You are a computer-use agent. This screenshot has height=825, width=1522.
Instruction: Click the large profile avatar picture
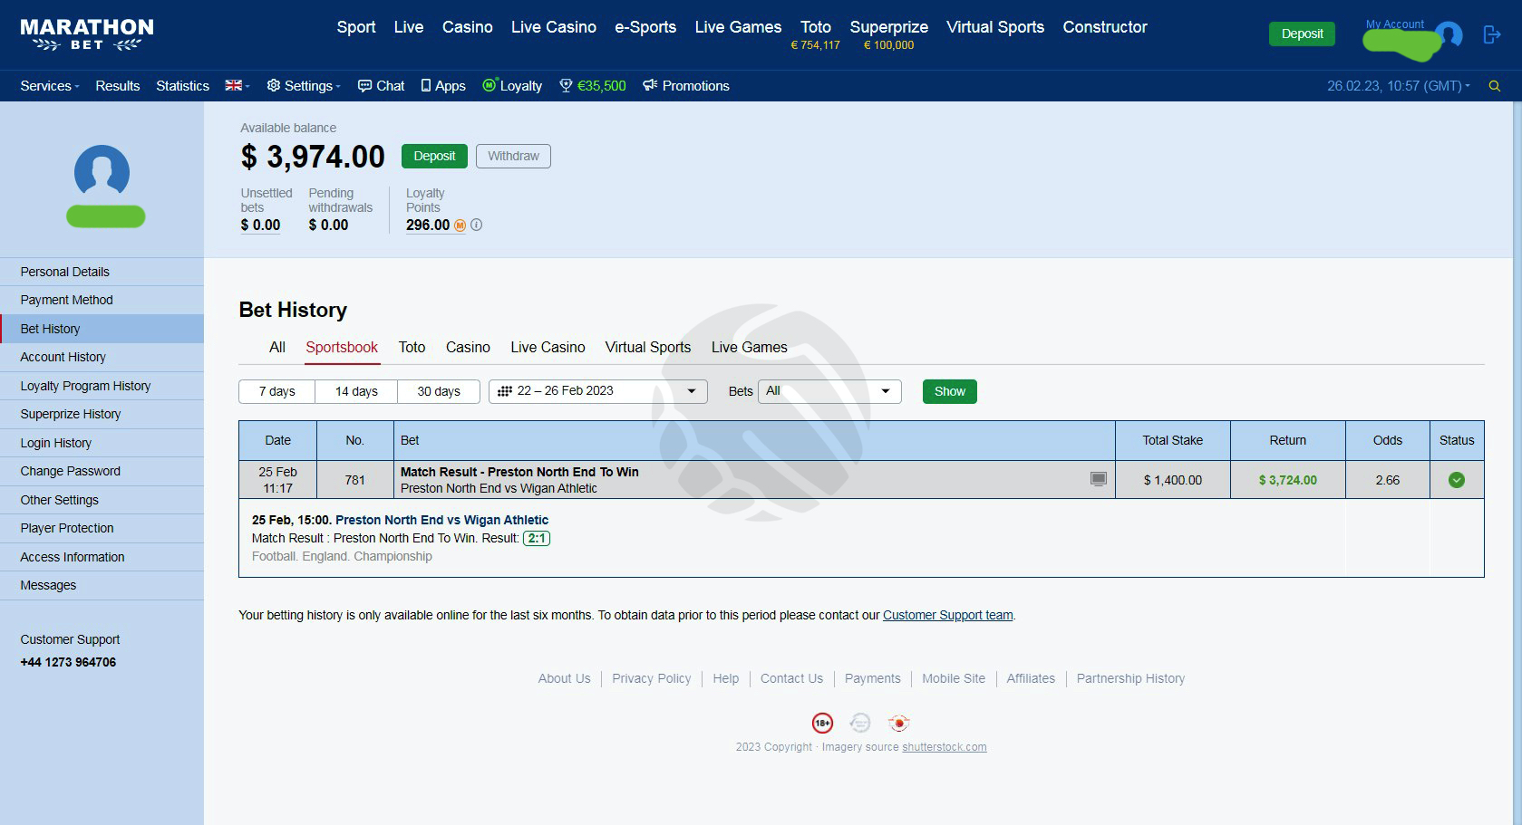tap(102, 172)
